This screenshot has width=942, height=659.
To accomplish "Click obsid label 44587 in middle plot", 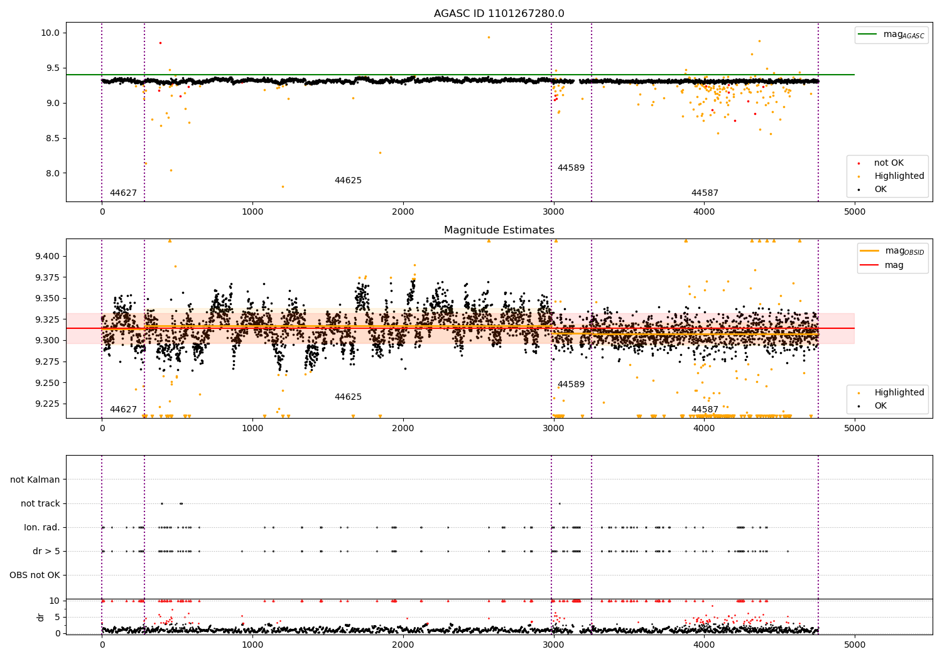I will coord(705,410).
